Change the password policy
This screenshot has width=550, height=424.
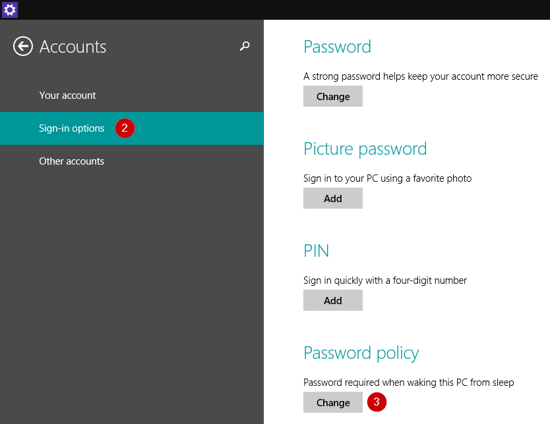click(333, 402)
